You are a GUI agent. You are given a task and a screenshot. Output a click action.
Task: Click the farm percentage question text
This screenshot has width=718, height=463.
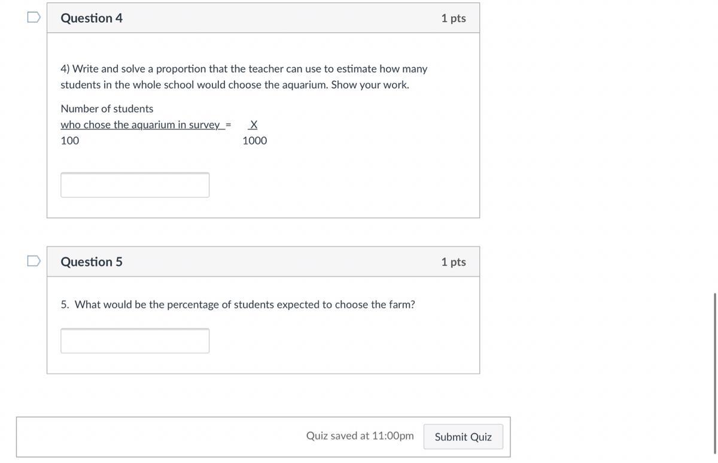pos(238,304)
